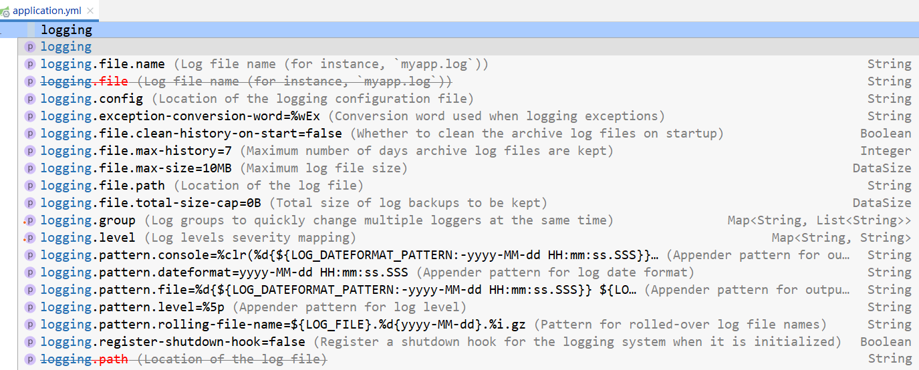Click the logging text in editor line
This screenshot has width=919, height=370.
coord(66,30)
